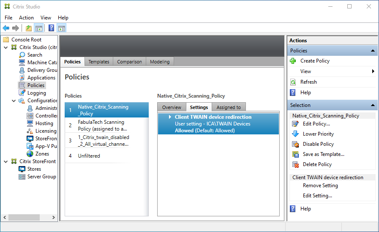Open the Overview tab of the policy
379x232 pixels.
point(172,107)
